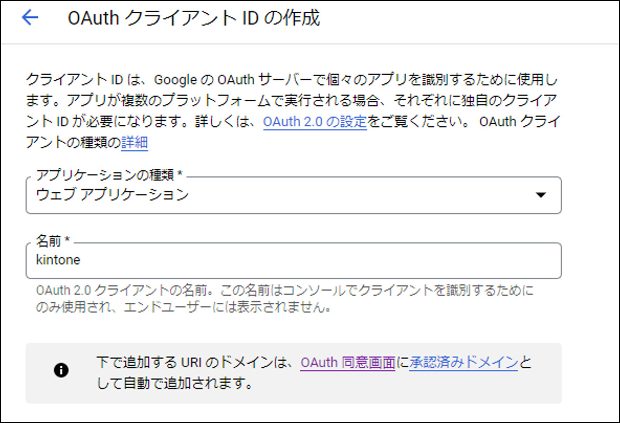Open the OAuth 2.0 の設定 link

[x=314, y=121]
